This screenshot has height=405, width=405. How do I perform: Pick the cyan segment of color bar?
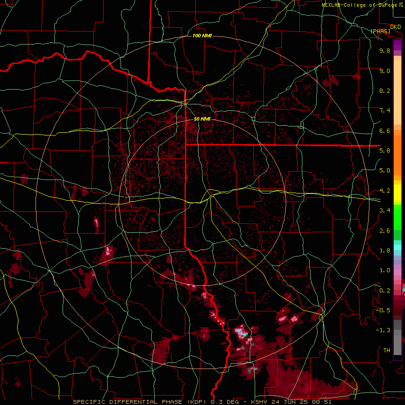pyautogui.click(x=397, y=247)
